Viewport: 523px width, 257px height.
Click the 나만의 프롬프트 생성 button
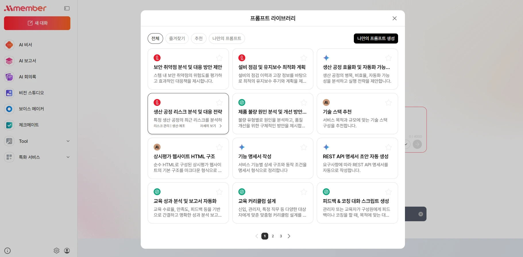pos(376,39)
